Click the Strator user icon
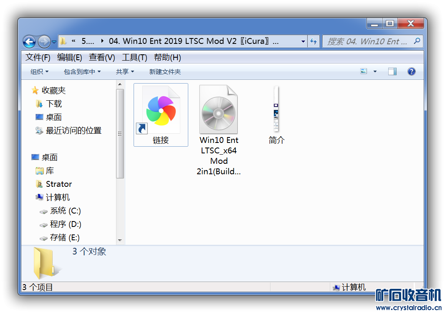The height and width of the screenshot is (313, 445). [39, 184]
